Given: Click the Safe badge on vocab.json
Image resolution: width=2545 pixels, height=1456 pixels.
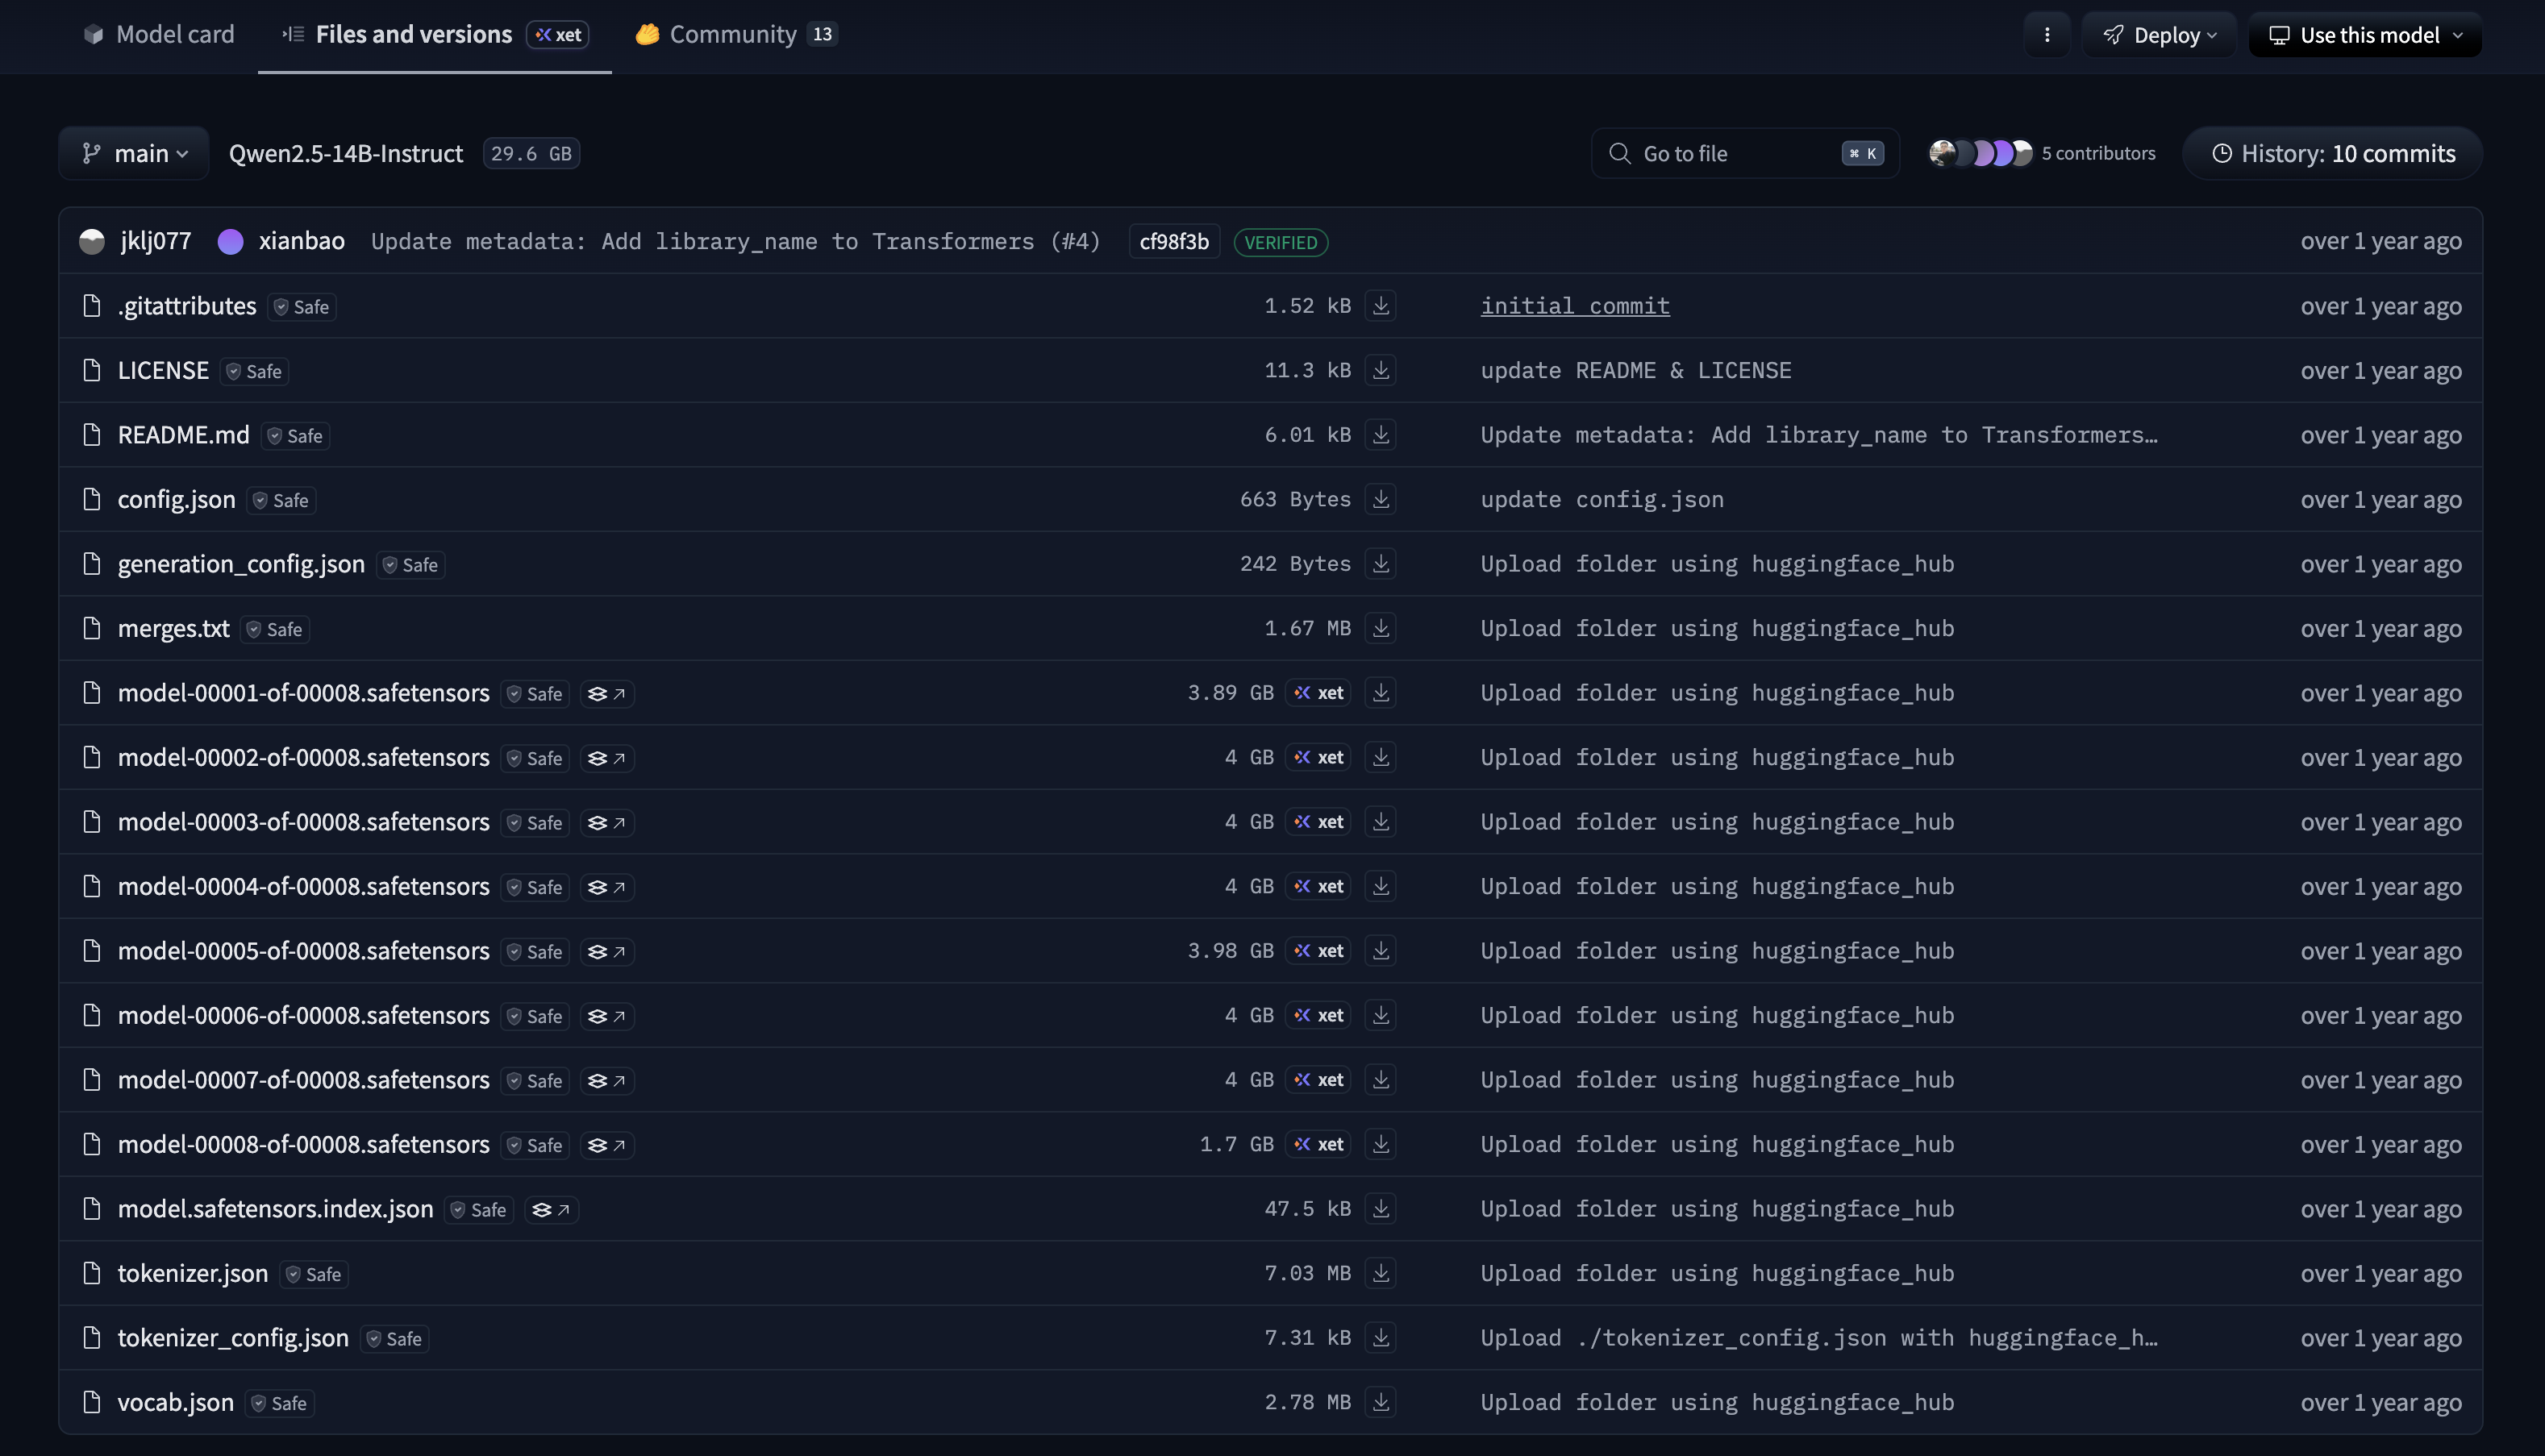Looking at the screenshot, I should 279,1402.
